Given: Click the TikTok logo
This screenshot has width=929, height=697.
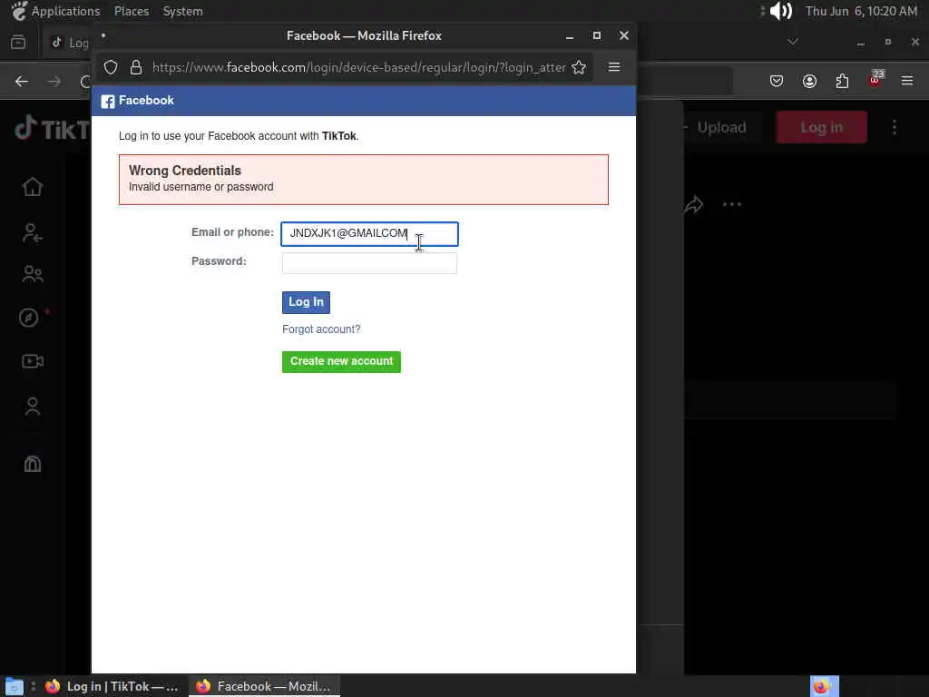Looking at the screenshot, I should [52, 128].
